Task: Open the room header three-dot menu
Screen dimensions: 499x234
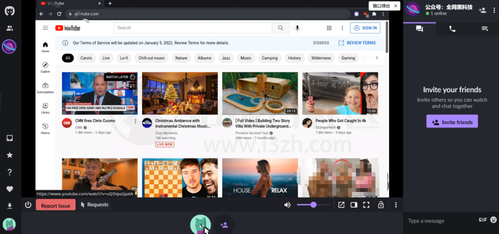Action: click(x=494, y=10)
